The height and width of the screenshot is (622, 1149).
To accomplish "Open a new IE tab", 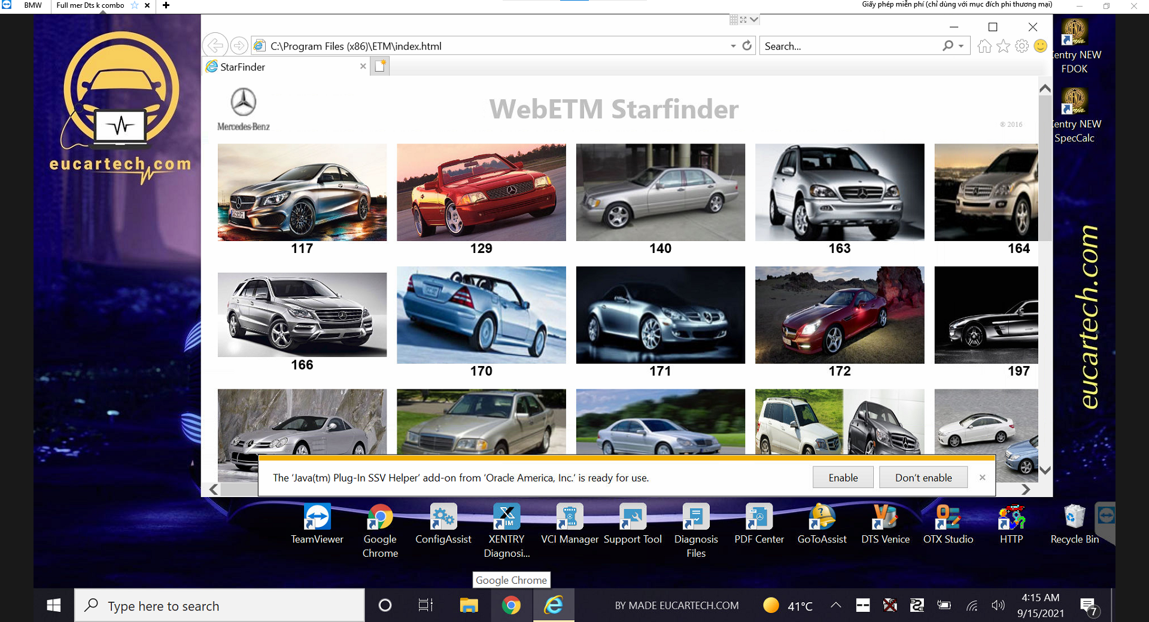I will click(380, 66).
